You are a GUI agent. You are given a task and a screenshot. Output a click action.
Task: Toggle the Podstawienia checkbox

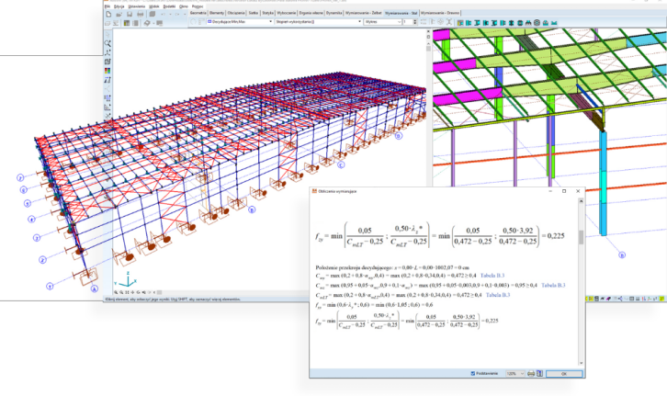point(473,374)
